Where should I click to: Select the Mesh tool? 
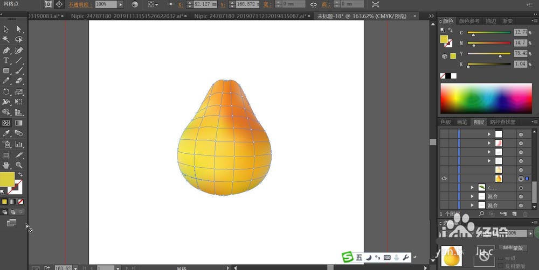6,123
